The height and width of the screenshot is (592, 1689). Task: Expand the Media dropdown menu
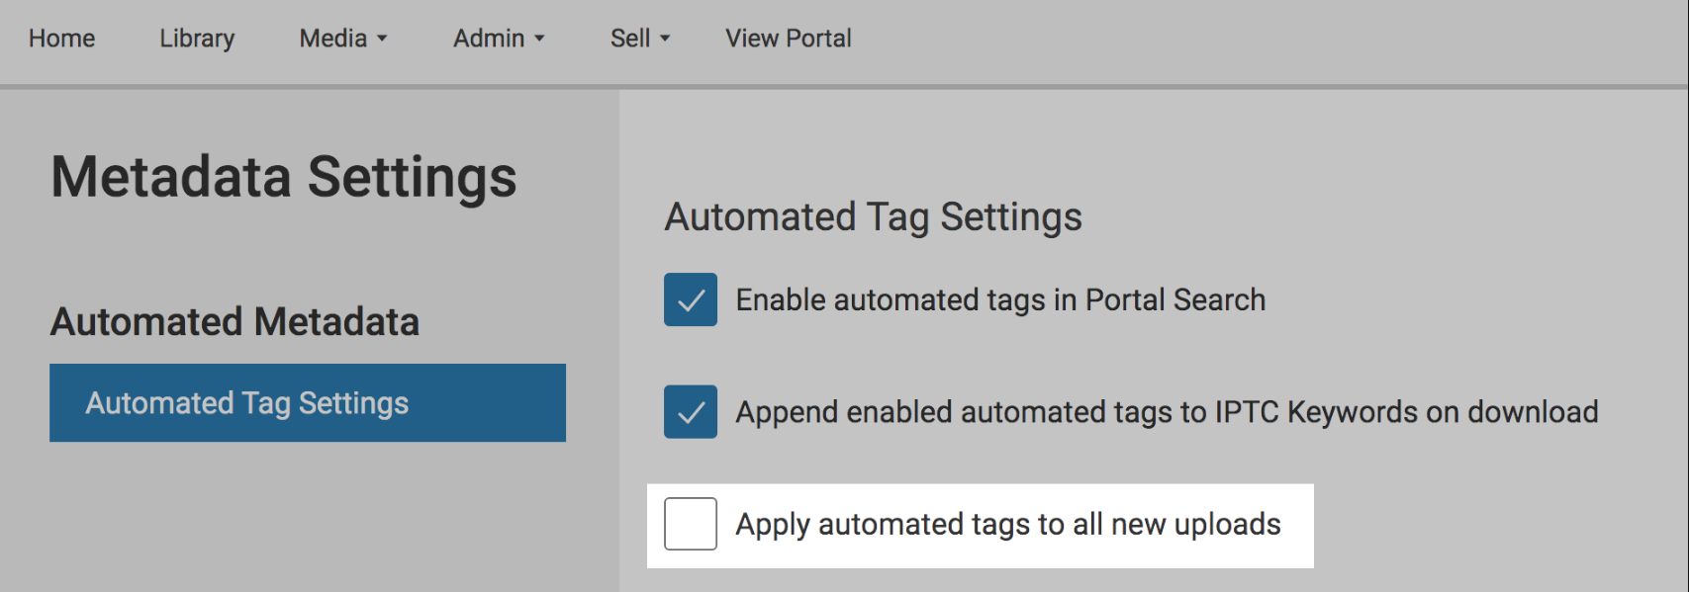click(343, 39)
